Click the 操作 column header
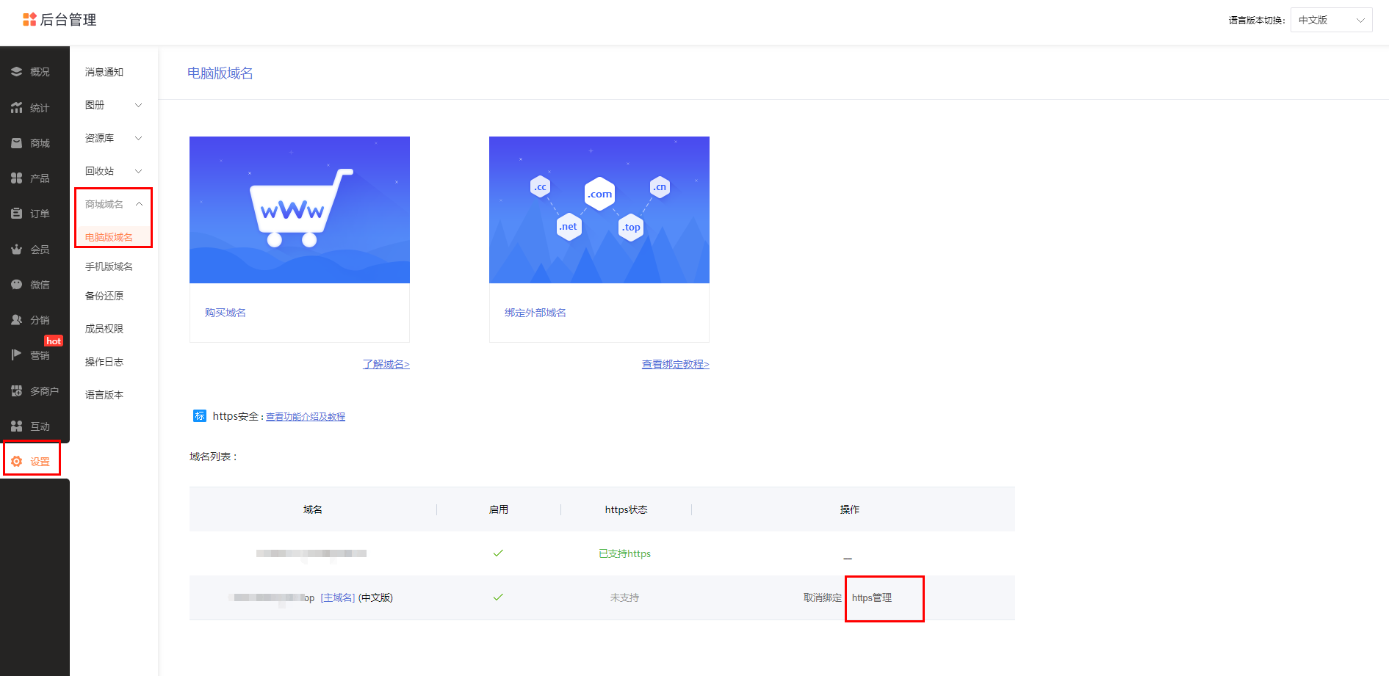Screen dimensions: 1389x676 pyautogui.click(x=850, y=509)
